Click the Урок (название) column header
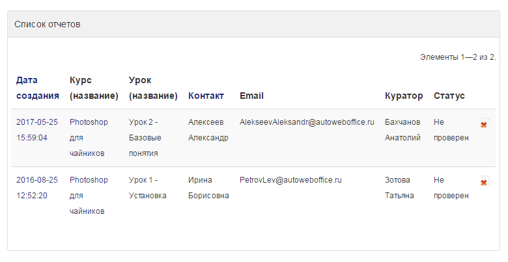The image size is (508, 262). (x=153, y=88)
